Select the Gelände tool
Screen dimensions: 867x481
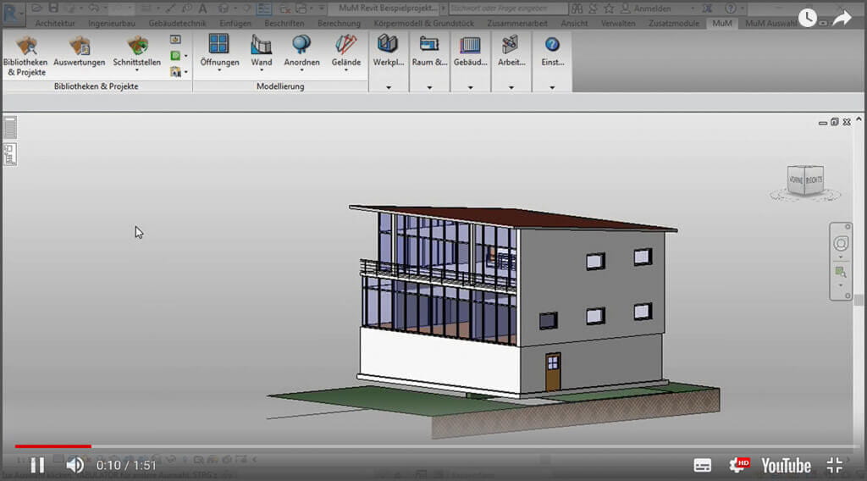[345, 53]
